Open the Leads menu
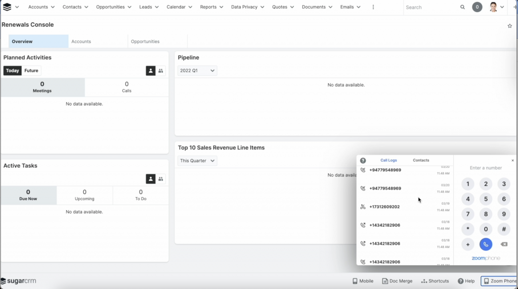The image size is (518, 289). click(x=146, y=7)
